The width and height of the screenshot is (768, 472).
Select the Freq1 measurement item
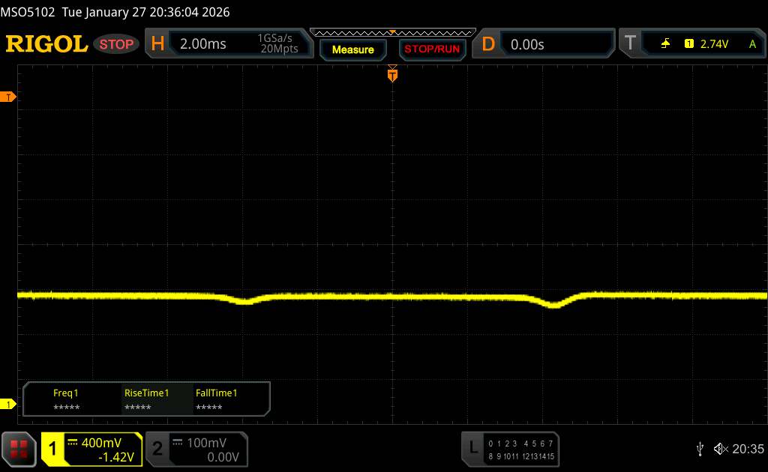[66, 399]
